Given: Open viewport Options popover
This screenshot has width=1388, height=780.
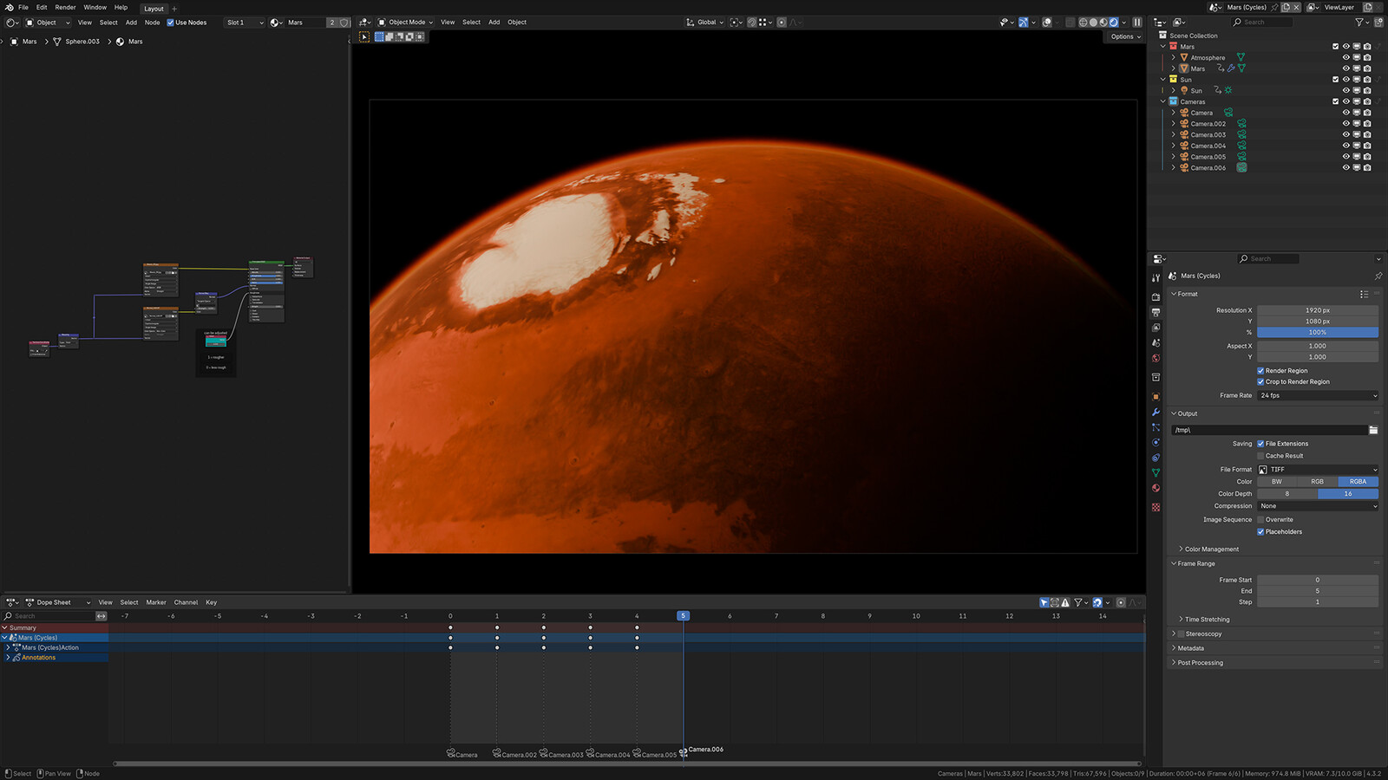Looking at the screenshot, I should [1125, 37].
